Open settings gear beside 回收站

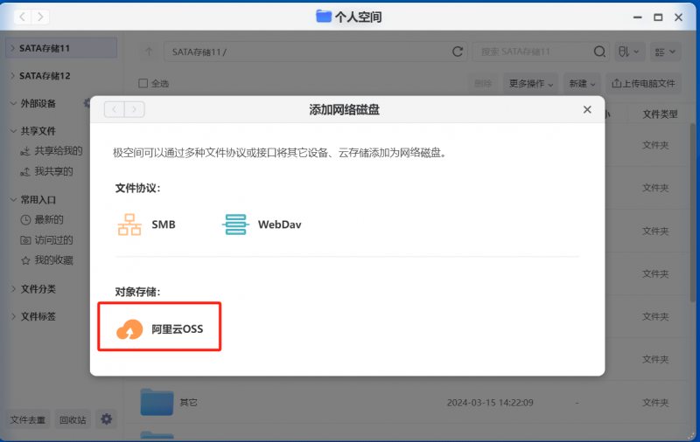(106, 419)
